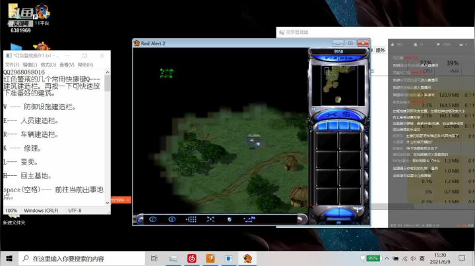Click the right blue button above the radar
The height and width of the screenshot is (266, 475).
(x=348, y=58)
